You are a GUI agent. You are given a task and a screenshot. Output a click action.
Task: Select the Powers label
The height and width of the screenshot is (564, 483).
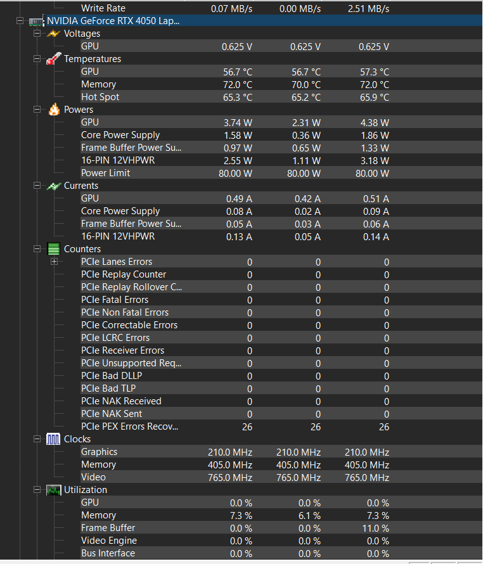(79, 110)
